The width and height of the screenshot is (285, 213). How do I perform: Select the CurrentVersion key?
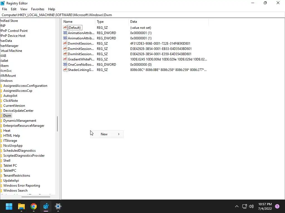click(14, 106)
